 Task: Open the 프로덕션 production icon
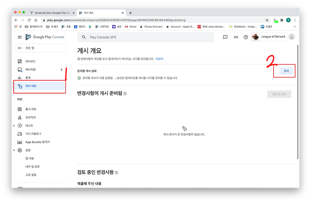[x=19, y=117]
